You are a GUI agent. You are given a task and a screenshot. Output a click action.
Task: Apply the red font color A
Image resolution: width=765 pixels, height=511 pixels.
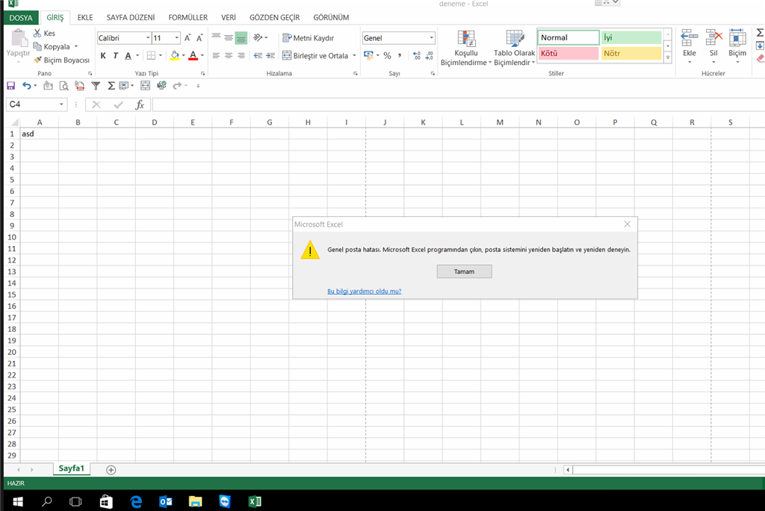coord(193,55)
